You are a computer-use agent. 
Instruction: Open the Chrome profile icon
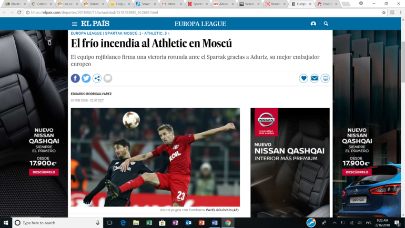361,3
